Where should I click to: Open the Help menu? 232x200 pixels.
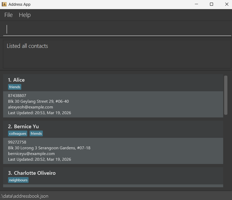25,15
